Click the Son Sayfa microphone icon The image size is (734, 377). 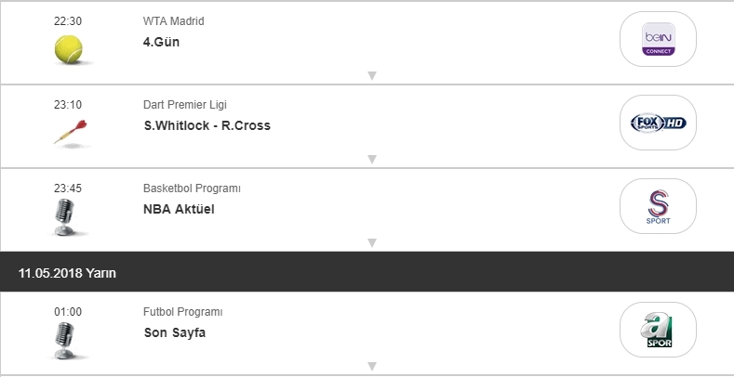pyautogui.click(x=66, y=341)
